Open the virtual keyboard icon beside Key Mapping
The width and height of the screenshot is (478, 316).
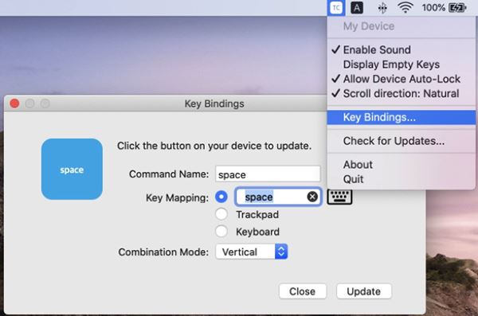coord(339,197)
